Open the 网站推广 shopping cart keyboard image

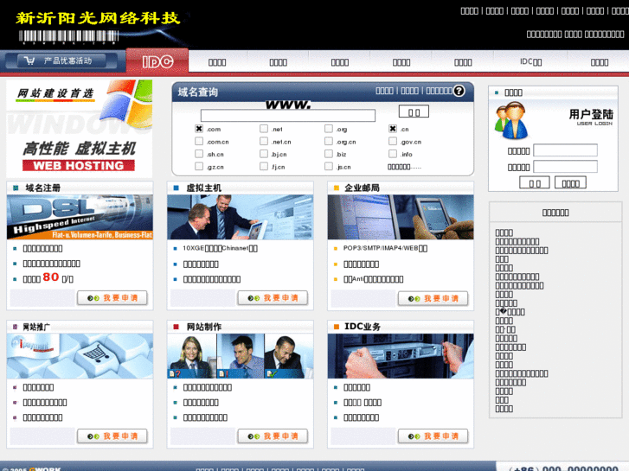pos(80,356)
